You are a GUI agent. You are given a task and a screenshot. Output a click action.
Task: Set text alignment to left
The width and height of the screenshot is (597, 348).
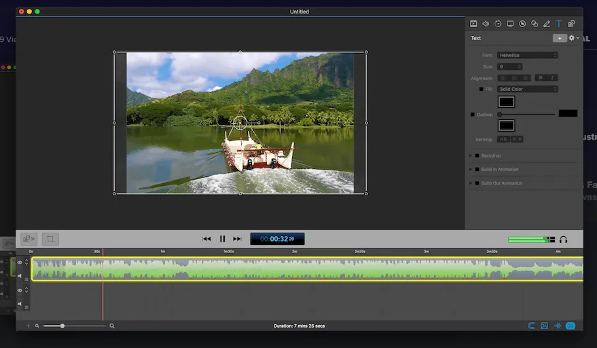tap(503, 78)
